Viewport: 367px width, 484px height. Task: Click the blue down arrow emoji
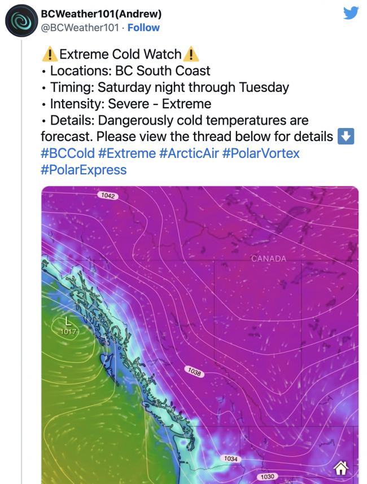coord(346,137)
